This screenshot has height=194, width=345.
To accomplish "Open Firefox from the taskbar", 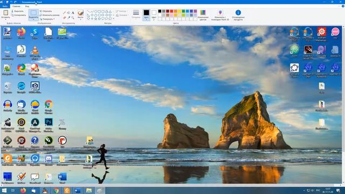I will (23, 190).
